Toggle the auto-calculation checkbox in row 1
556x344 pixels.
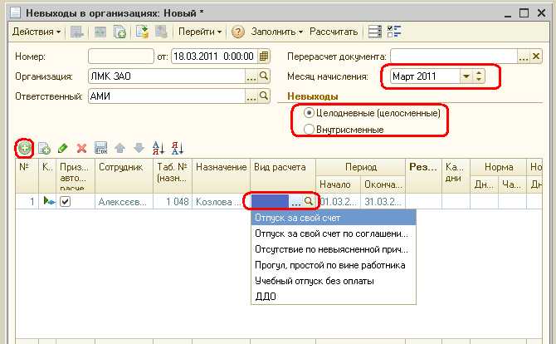[65, 202]
